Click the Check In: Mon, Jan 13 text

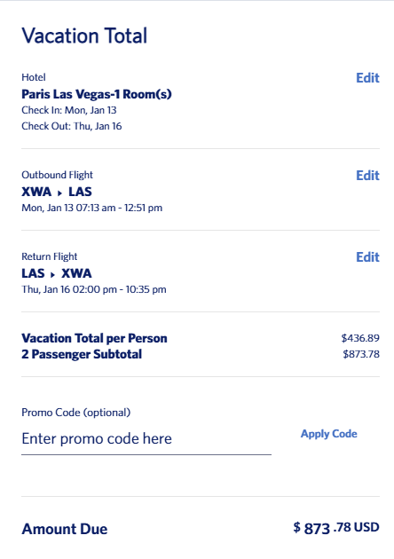69,110
